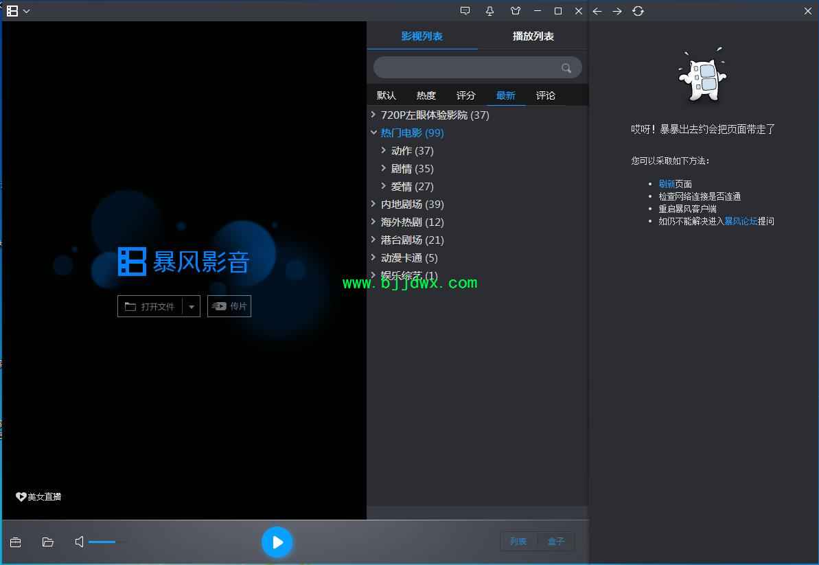This screenshot has height=565, width=819.
Task: Sort list by 默认
Action: (x=387, y=95)
